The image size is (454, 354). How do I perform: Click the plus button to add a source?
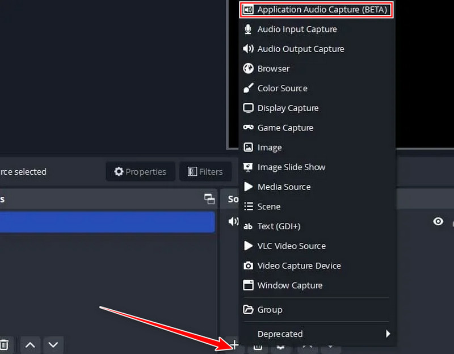(235, 345)
